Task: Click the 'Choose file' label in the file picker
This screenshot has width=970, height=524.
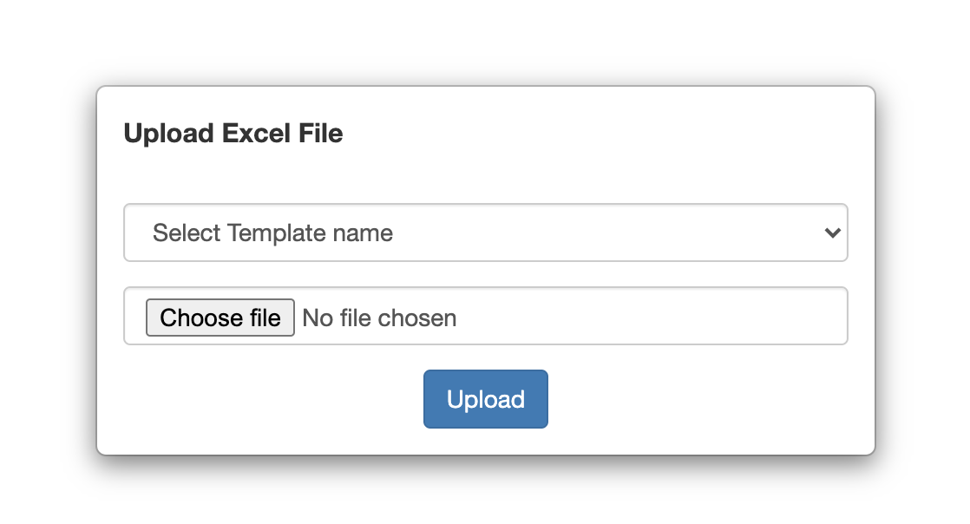Action: 220,318
